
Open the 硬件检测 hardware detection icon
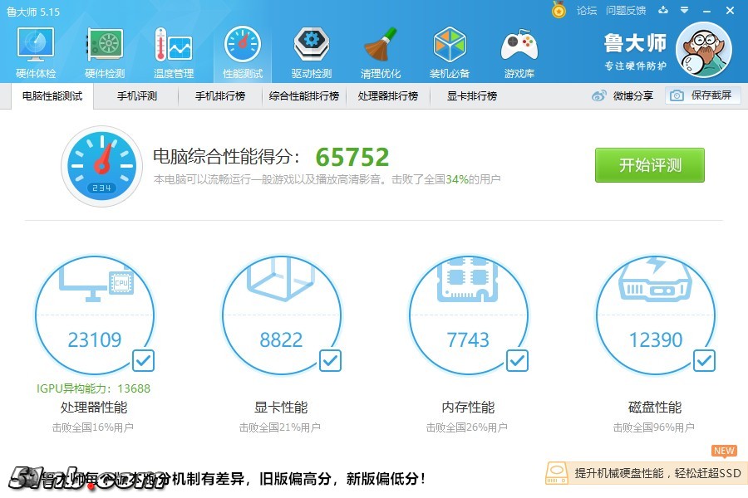[105, 51]
